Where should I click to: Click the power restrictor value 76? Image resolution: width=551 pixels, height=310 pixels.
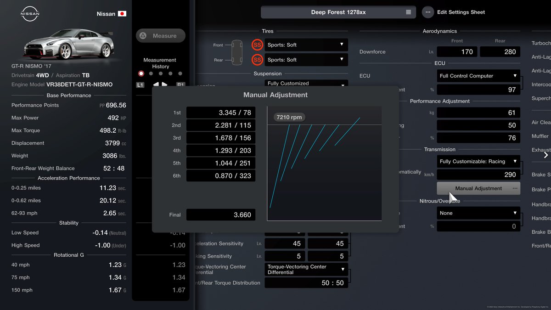click(478, 138)
